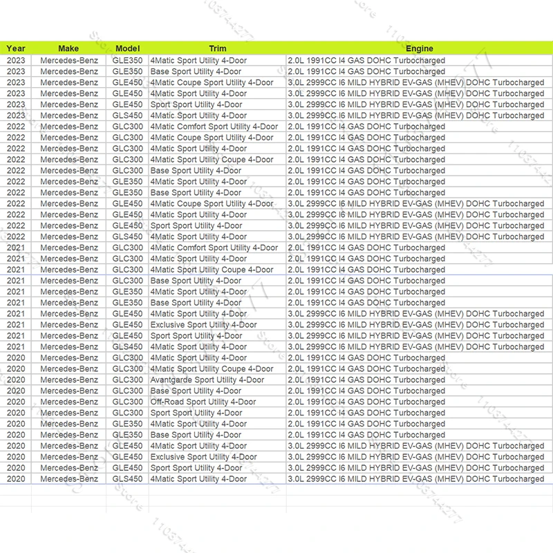Click the Mercedes-Benz make cell in the 2020 Avantgarde row
The height and width of the screenshot is (553, 553).
tap(68, 379)
